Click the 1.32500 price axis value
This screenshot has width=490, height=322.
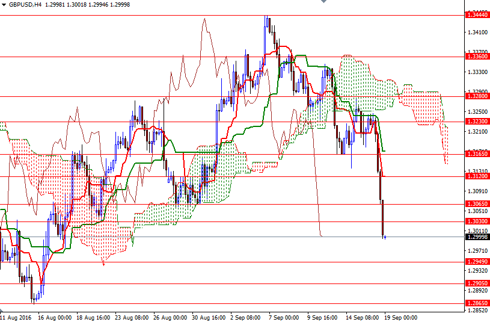(x=477, y=112)
